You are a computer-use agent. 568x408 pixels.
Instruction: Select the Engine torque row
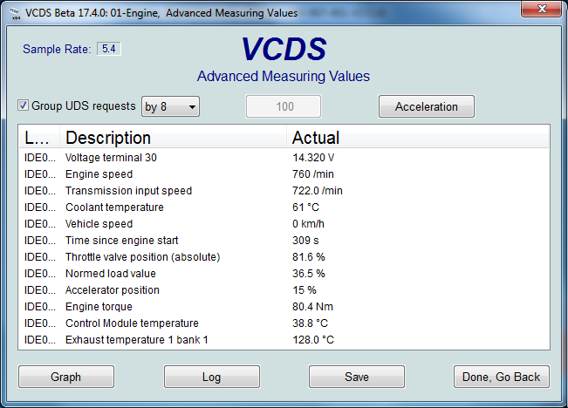click(x=284, y=307)
